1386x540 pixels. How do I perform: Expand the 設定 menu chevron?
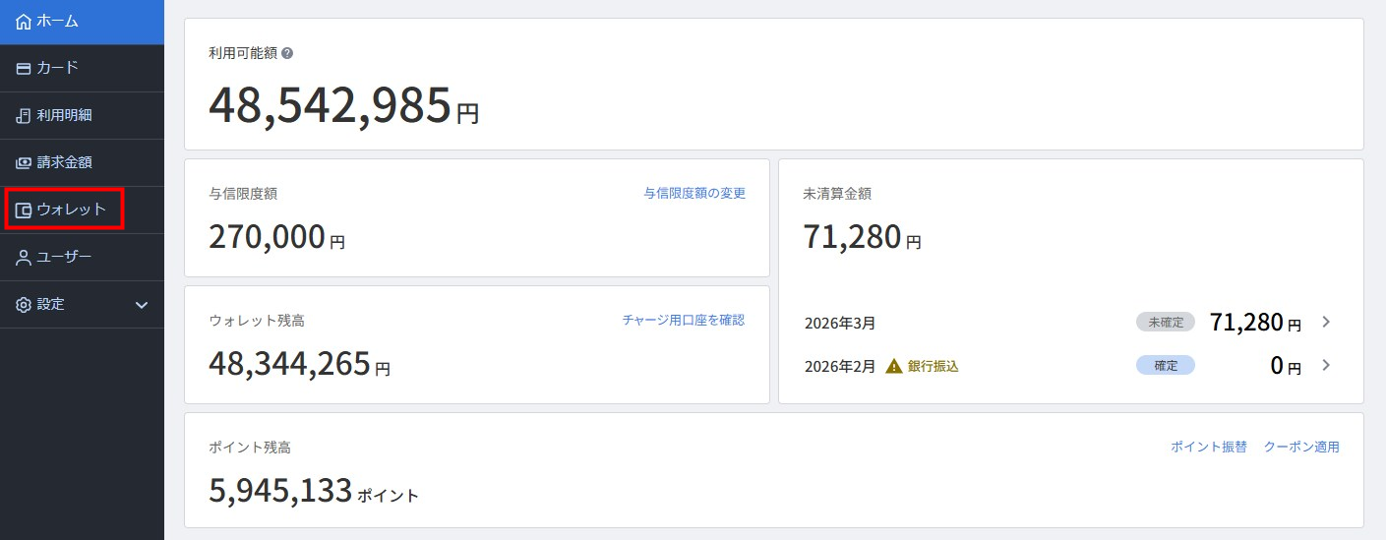142,305
